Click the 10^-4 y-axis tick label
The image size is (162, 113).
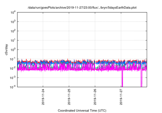[13, 87]
